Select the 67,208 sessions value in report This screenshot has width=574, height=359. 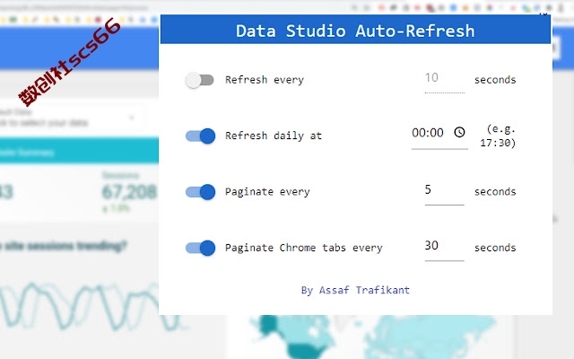[129, 192]
